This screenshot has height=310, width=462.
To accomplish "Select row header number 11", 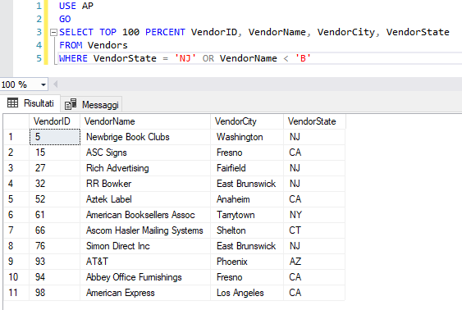I will tap(16, 293).
